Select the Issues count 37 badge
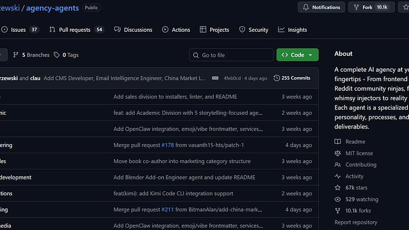 click(34, 30)
